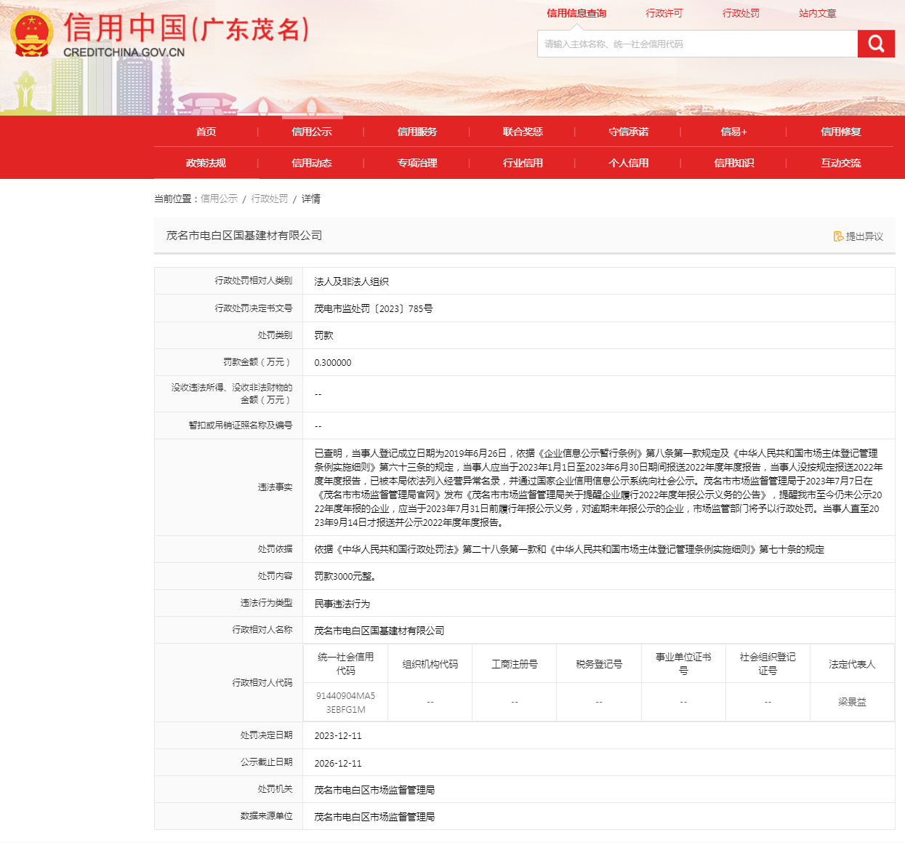Open the 联合奖惩 navigation item
This screenshot has height=843, width=905.
(523, 132)
